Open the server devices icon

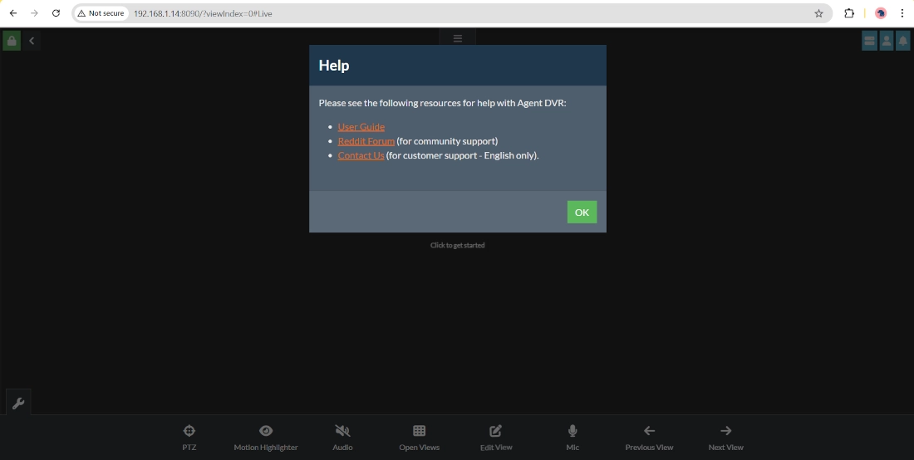[x=869, y=41]
